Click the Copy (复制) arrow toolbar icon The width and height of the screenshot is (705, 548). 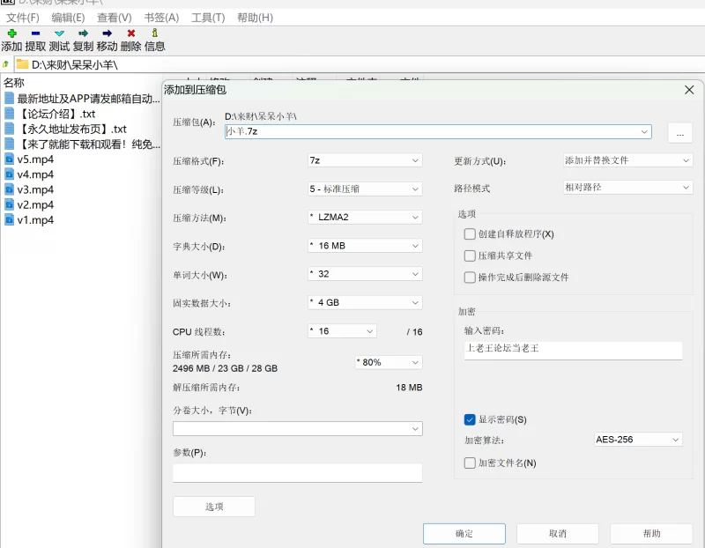(83, 33)
